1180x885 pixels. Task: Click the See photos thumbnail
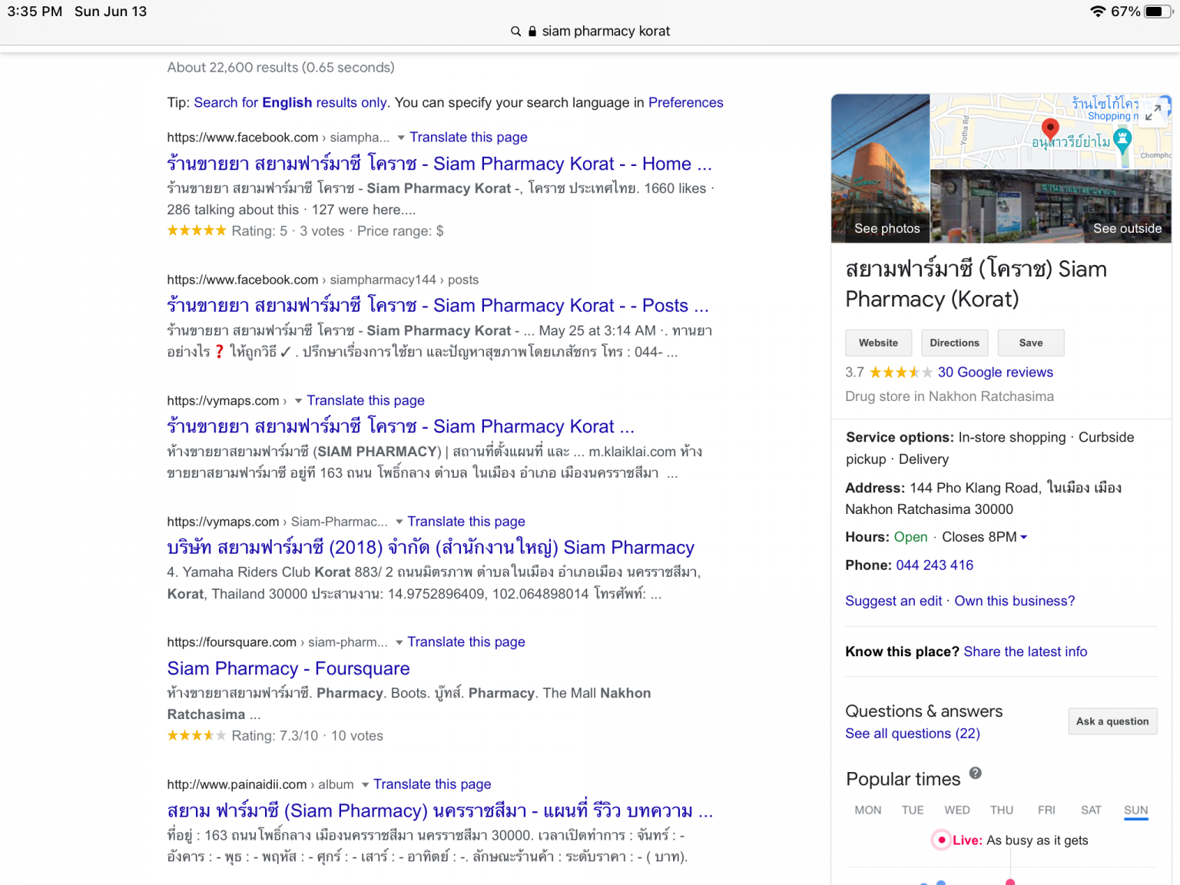pos(880,169)
